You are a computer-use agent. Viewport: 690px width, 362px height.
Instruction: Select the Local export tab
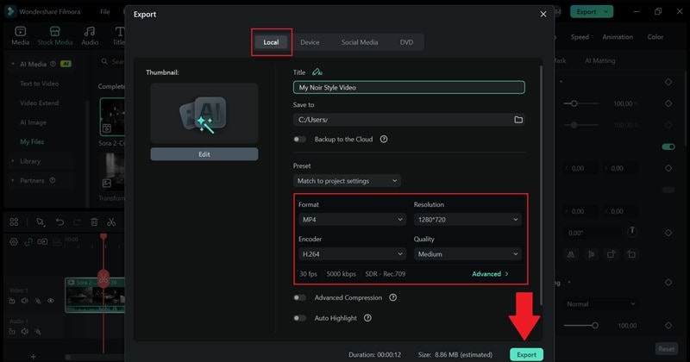tap(271, 42)
